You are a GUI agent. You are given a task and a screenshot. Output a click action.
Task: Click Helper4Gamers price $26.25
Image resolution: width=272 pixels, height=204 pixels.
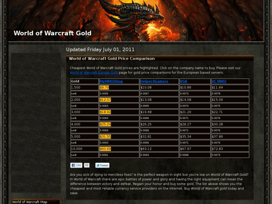pyautogui.click(x=146, y=124)
